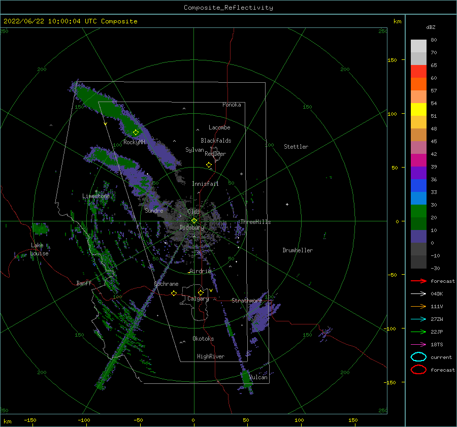
Task: Click the bright green 30 dBZ swatch
Action: point(418,211)
